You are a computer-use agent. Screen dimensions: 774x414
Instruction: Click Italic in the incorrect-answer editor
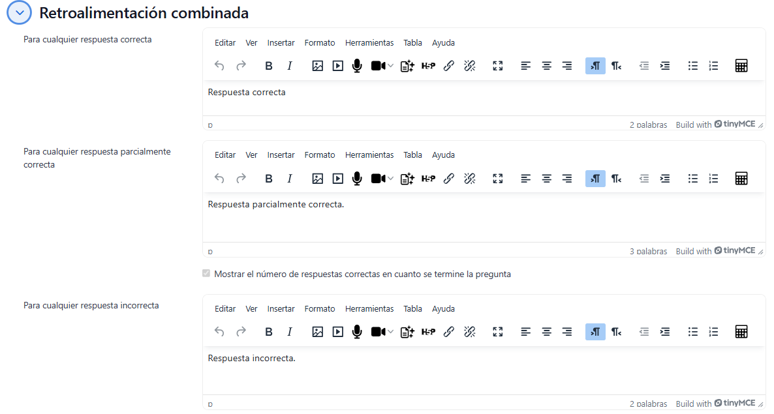(290, 332)
